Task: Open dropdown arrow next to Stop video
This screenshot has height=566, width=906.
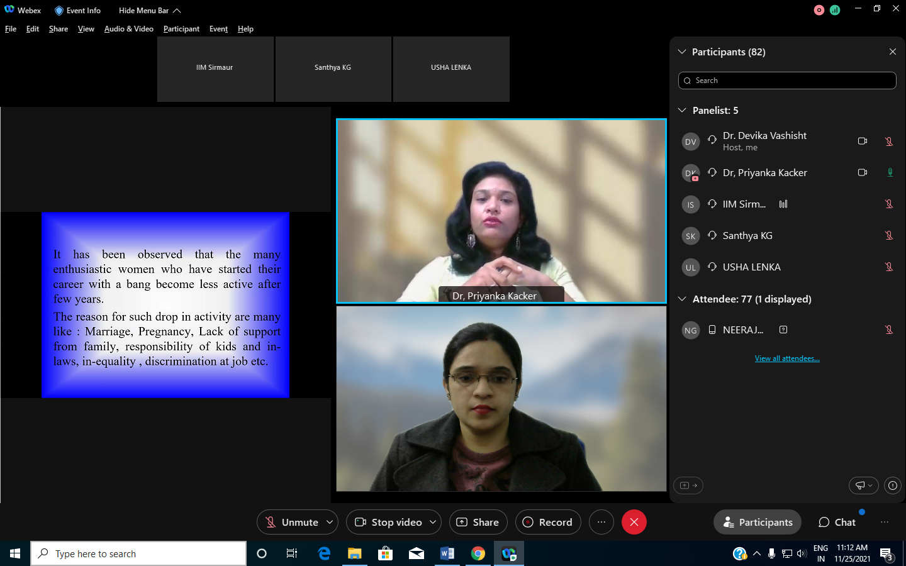Action: click(x=433, y=522)
